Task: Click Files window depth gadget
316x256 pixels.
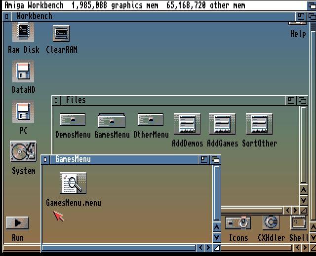Action: pos(302,101)
